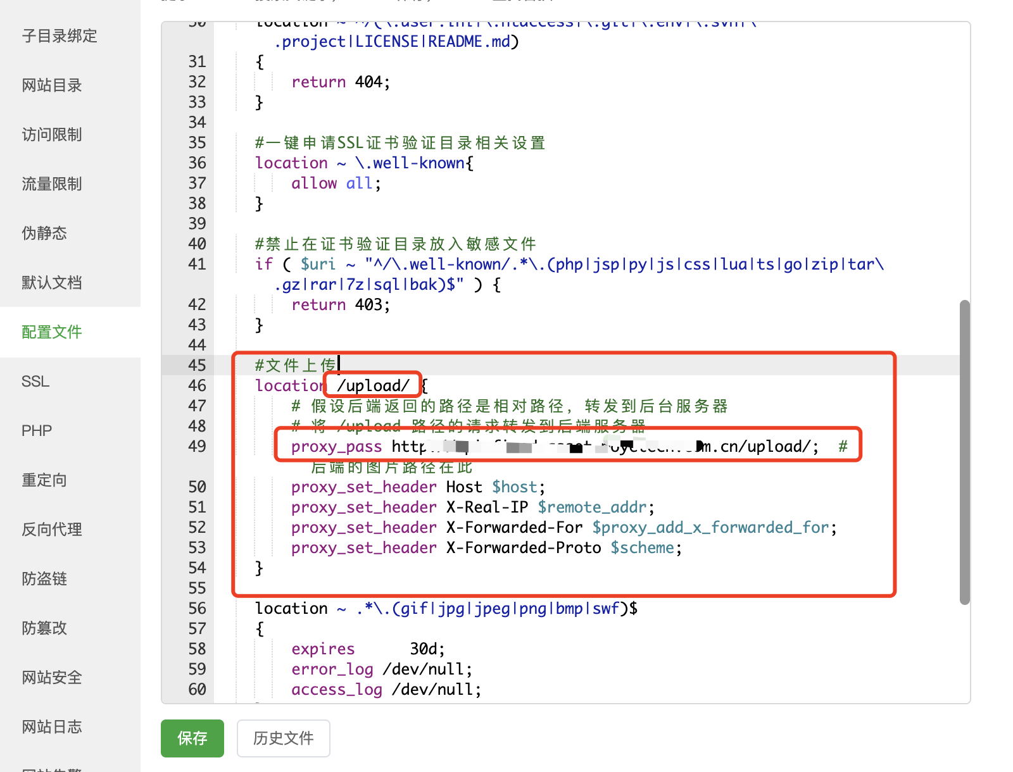The image size is (1013, 772).
Task: Open the 防盗链 tab
Action: coord(44,579)
